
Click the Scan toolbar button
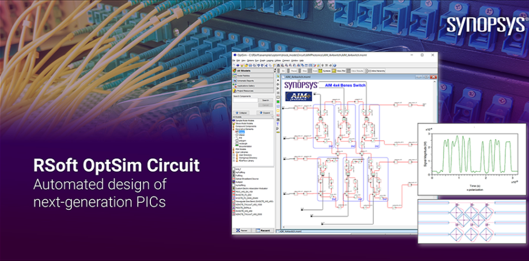click(x=312, y=71)
